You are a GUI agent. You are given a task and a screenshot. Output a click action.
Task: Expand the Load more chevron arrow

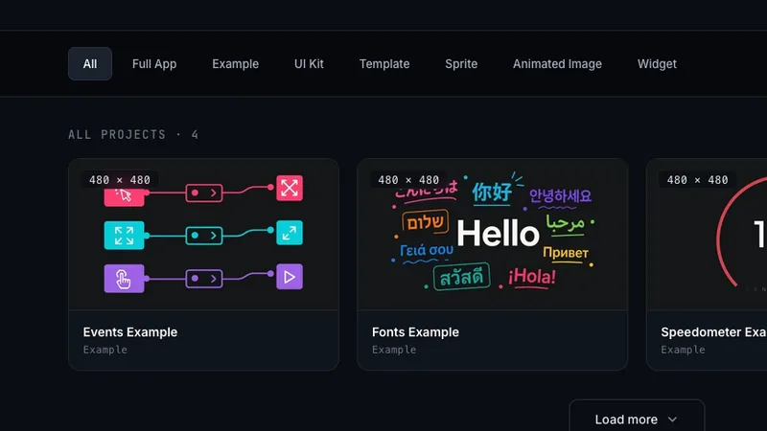tap(673, 420)
